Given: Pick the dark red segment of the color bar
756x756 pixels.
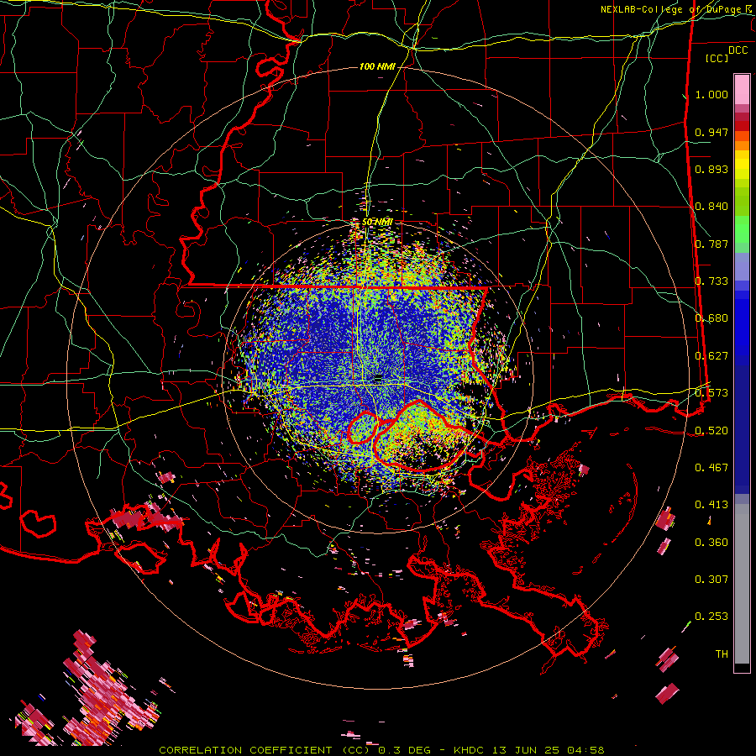Looking at the screenshot, I should pos(742,125).
